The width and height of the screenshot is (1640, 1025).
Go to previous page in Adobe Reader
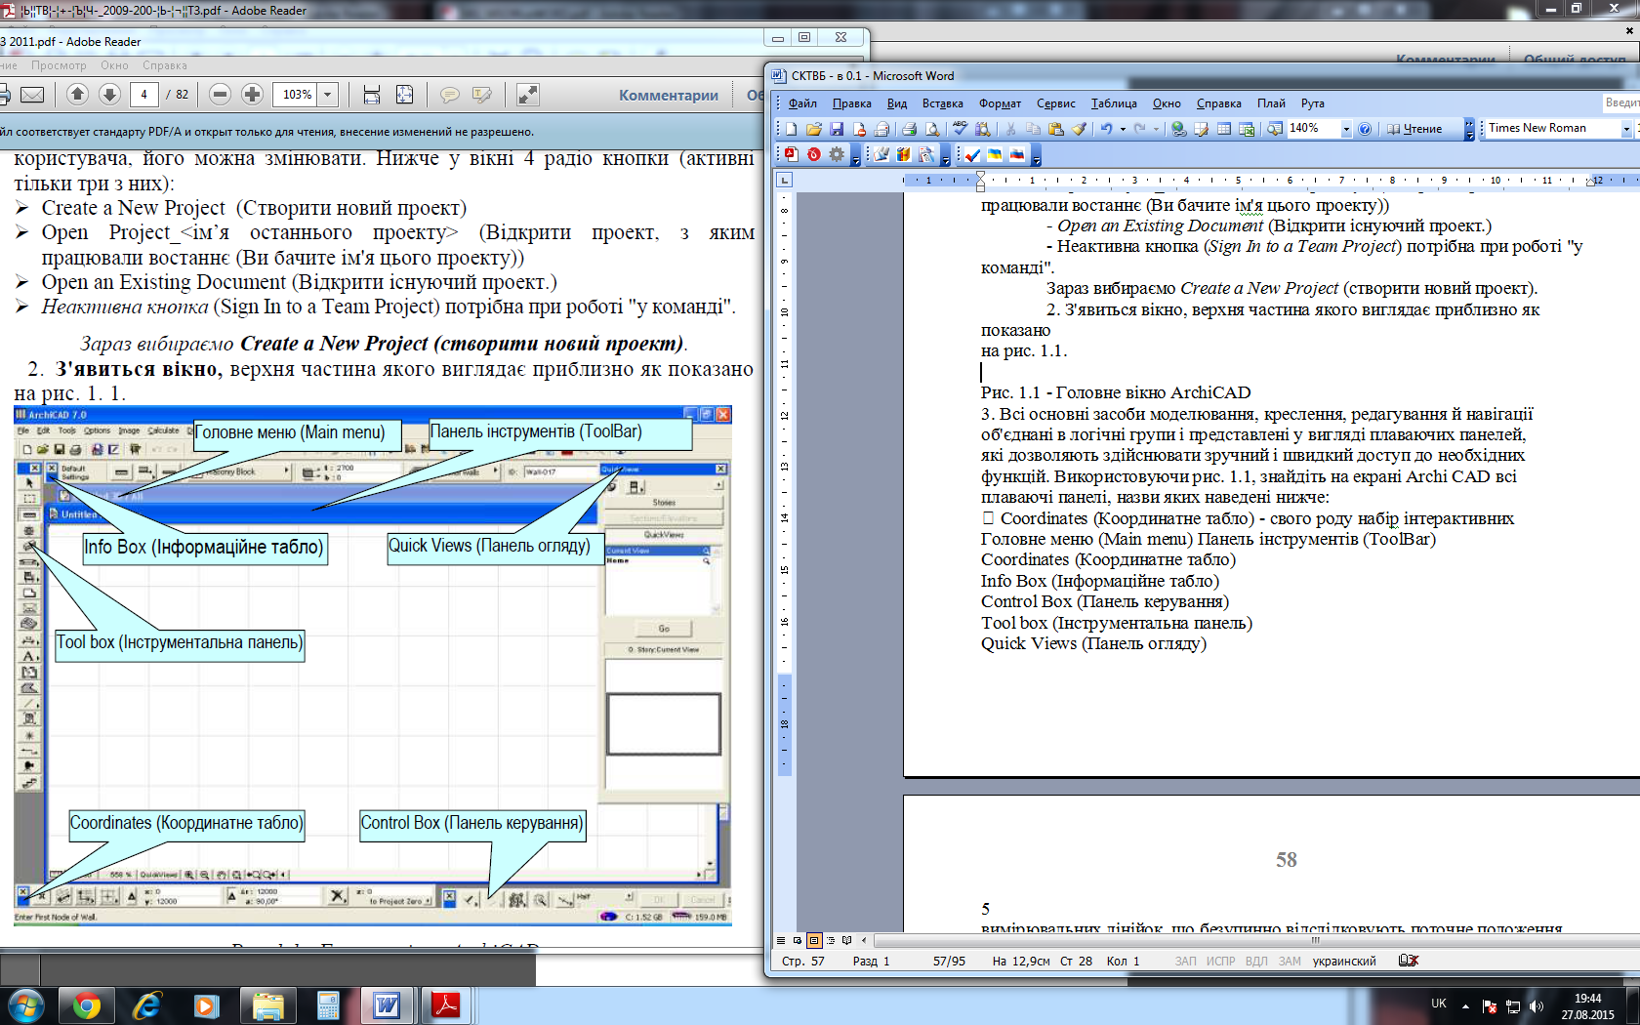coord(78,95)
